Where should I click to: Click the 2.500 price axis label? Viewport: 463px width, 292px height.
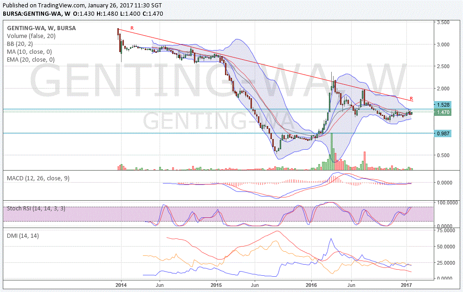443,66
